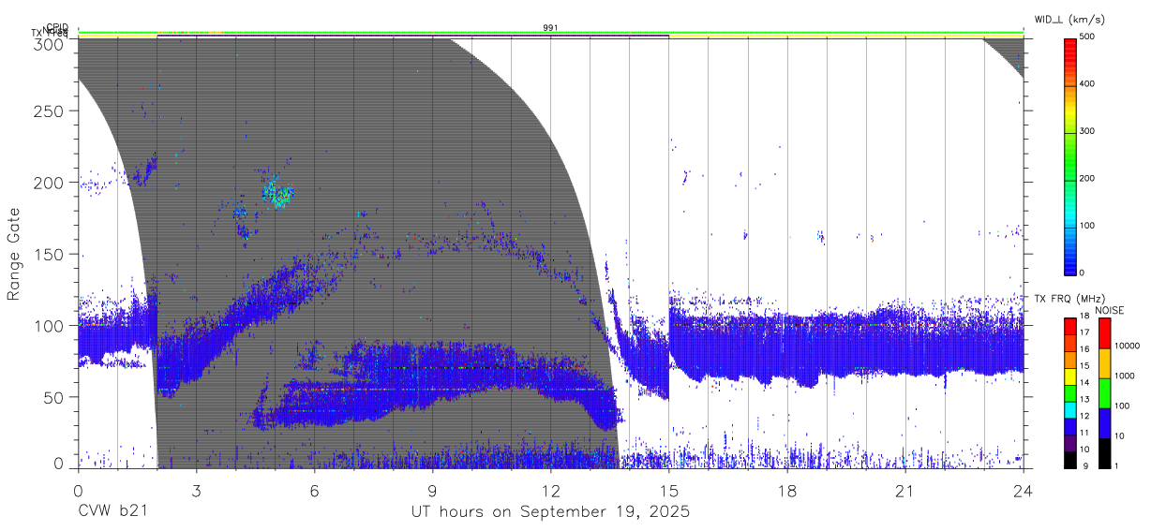Click the '18' hour tick on UT axis
This screenshot has height=531, width=1151.
click(787, 491)
